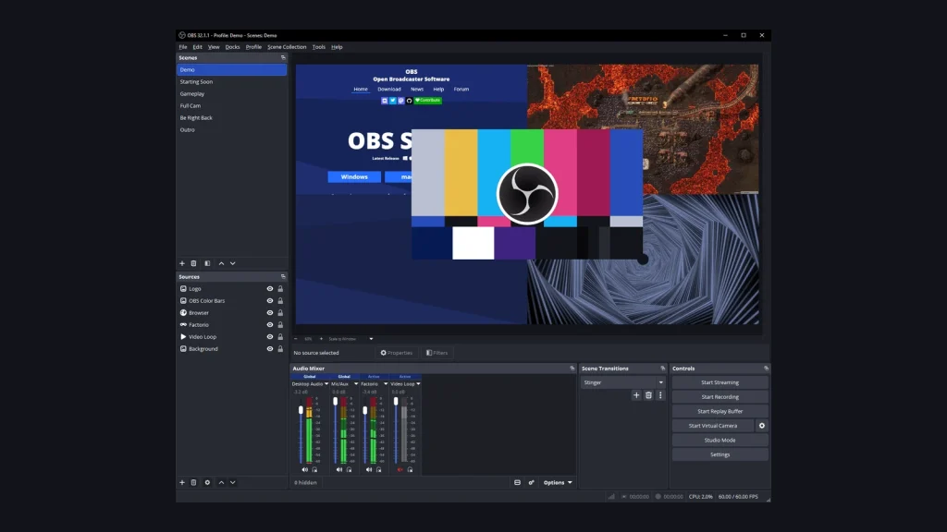Open the Mic/Aux channel dropdown
Viewport: 947px width, 532px height.
356,384
